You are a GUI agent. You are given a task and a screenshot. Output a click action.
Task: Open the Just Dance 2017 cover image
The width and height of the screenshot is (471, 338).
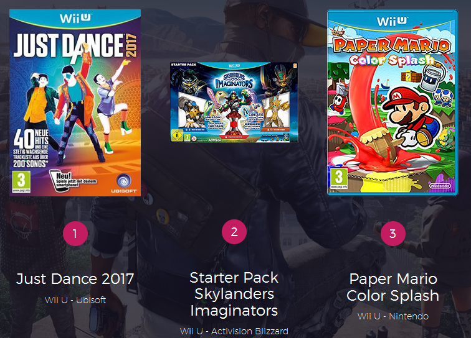(75, 103)
